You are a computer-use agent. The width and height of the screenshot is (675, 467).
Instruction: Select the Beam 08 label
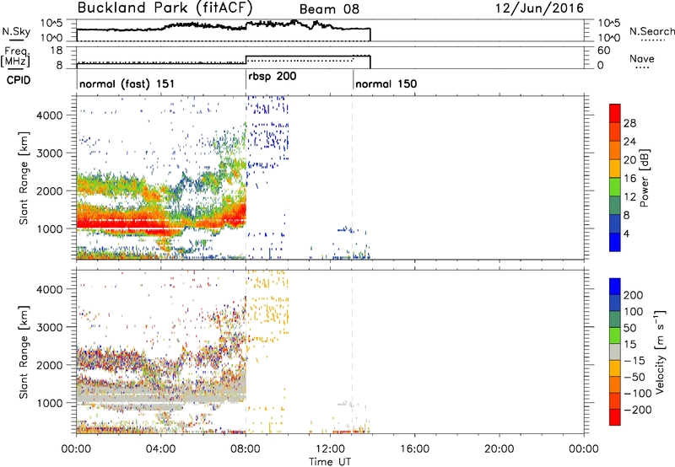click(x=329, y=9)
